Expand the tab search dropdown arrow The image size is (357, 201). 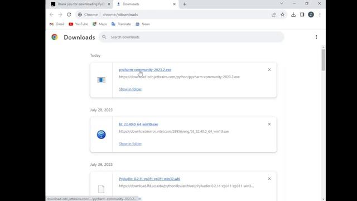[x=282, y=3]
